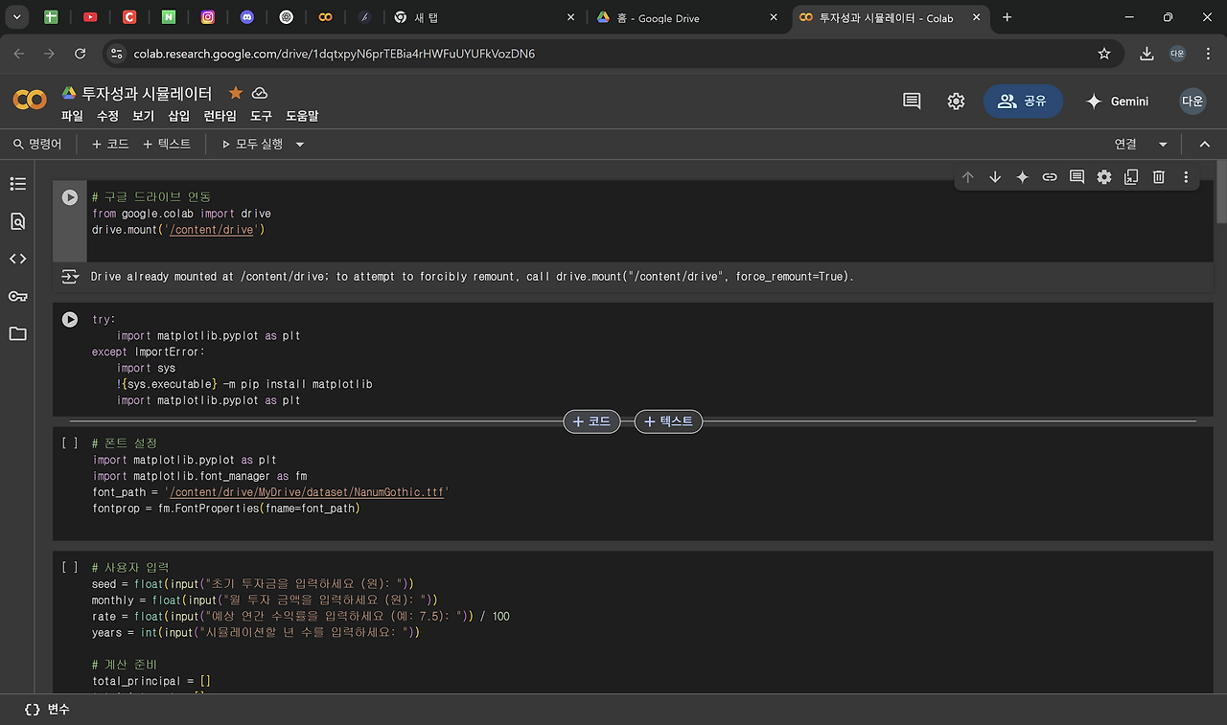This screenshot has width=1227, height=725.
Task: Run the 사용자 입력 user input cell
Action: 70,567
